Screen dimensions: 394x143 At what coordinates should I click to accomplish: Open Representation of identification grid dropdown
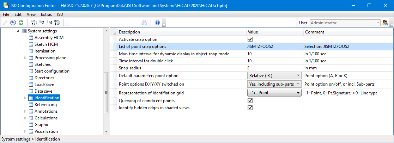[273, 93]
